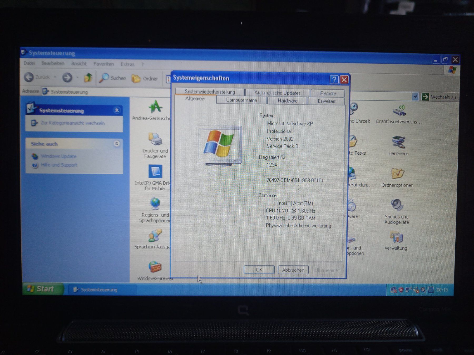Open the Bearbeiten menu
The image size is (474, 355).
[x=53, y=63]
